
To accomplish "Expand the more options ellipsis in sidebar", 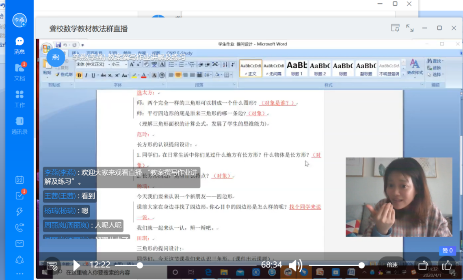I will pos(19,274).
